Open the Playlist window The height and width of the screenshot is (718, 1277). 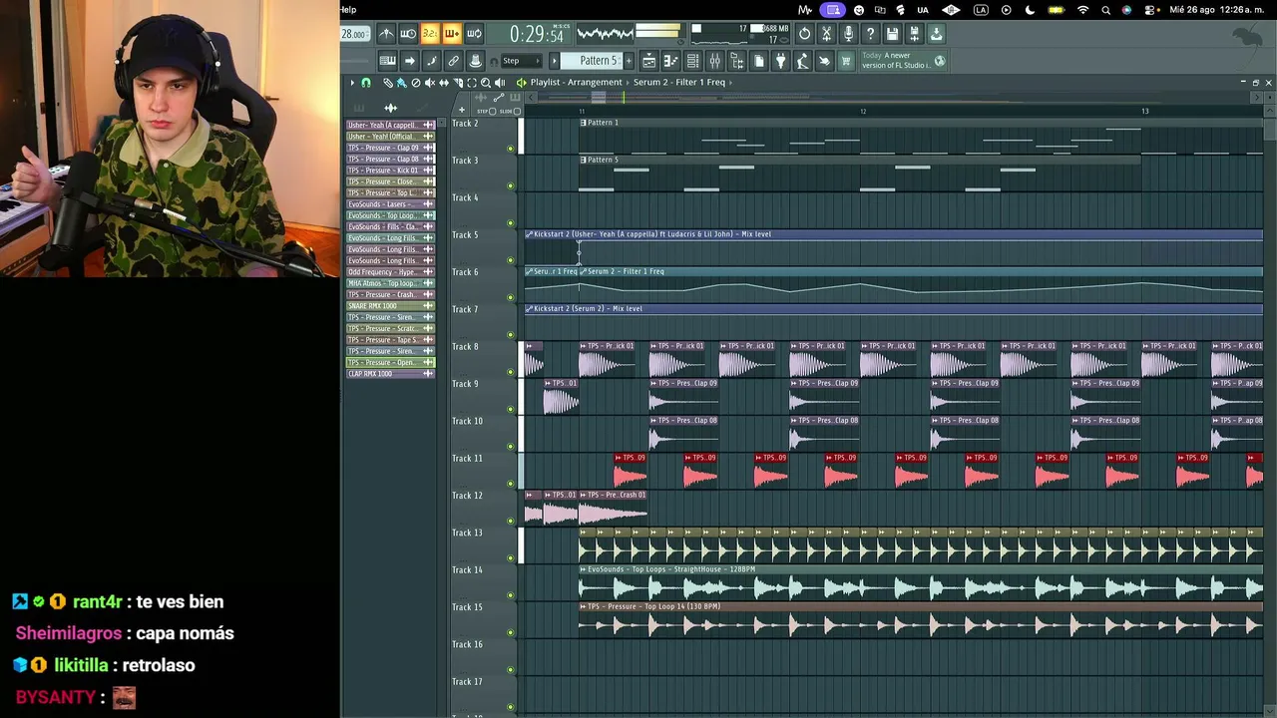648,61
